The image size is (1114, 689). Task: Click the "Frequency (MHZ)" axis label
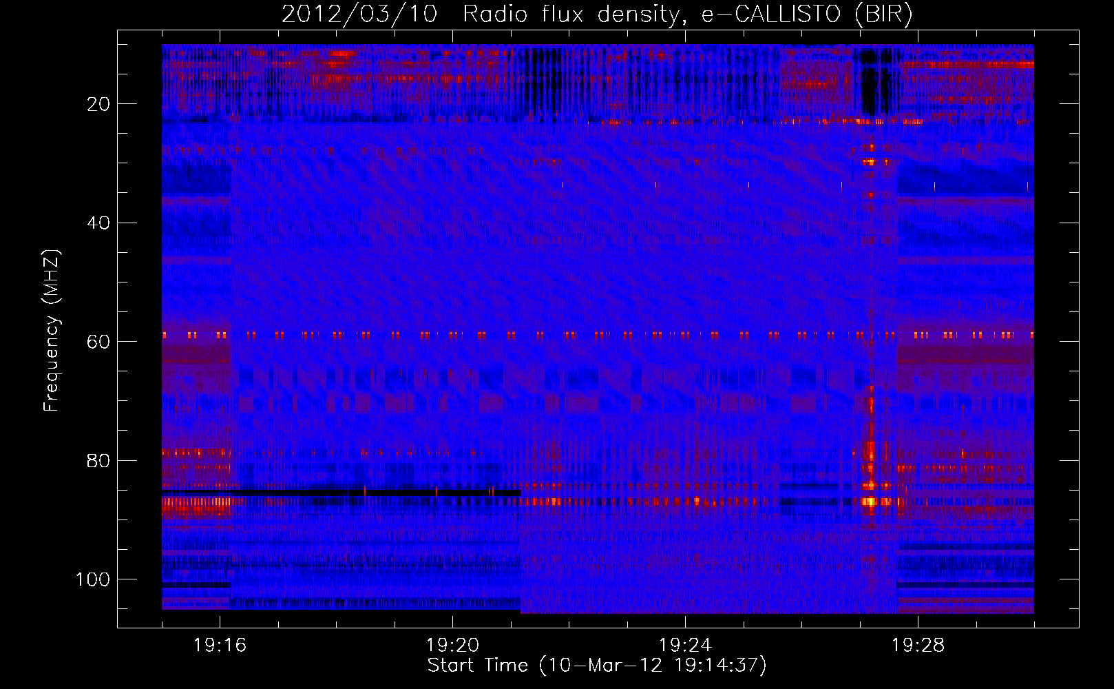(52, 331)
